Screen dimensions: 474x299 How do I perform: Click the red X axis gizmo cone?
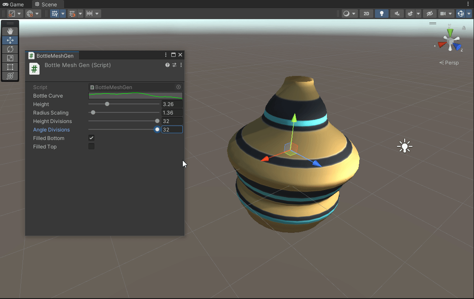click(442, 45)
